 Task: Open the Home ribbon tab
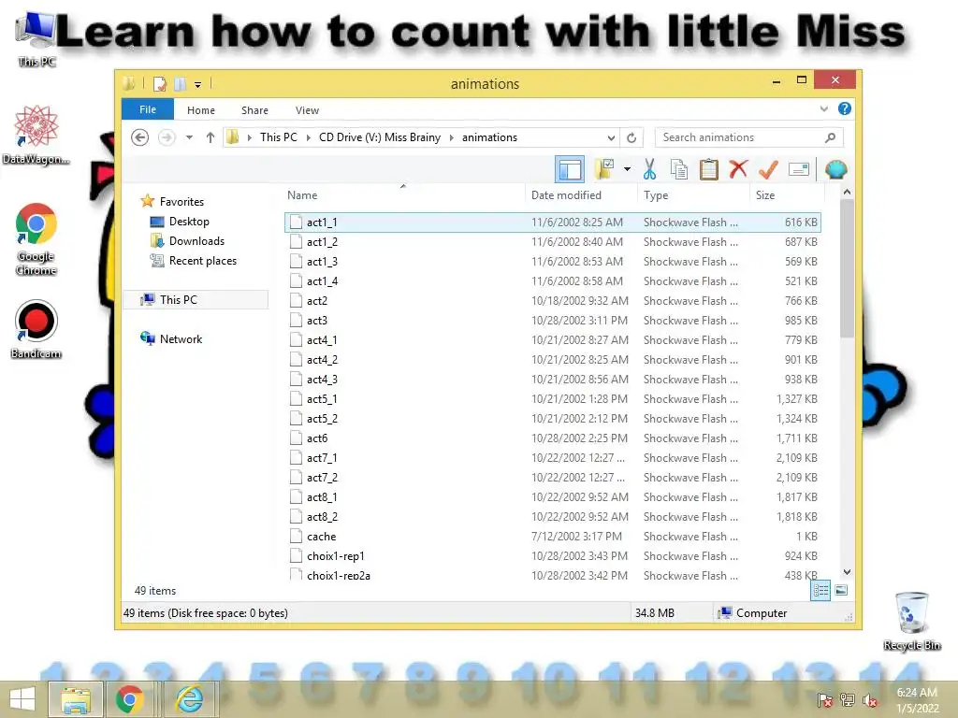click(x=201, y=110)
